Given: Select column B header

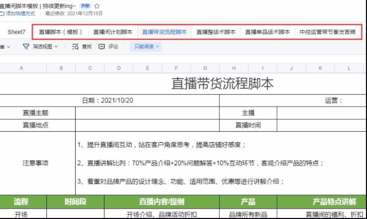Looking at the screenshot, I should pyautogui.click(x=61, y=69).
